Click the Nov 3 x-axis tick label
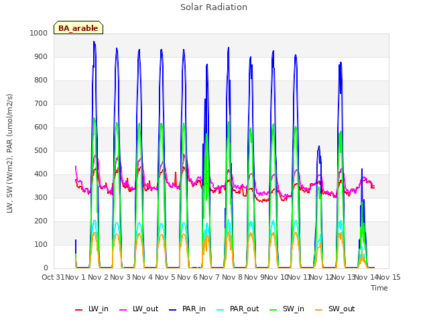Screen dimensions: 429x322 click(x=120, y=277)
